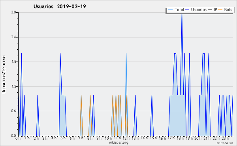Click the x-axis label '12 h'
The height and width of the screenshot is (146, 237).
click(x=126, y=139)
